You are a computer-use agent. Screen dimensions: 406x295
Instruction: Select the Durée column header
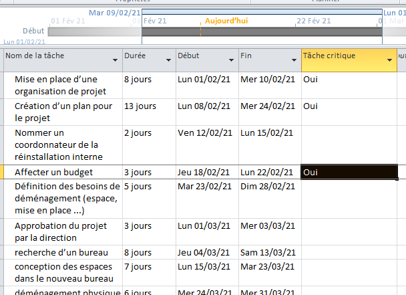(143, 56)
